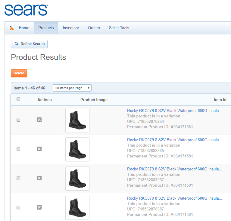Screen dimensions: 231x221
Task: Click text 'UPC: 718562882957'
Action: (x=145, y=180)
